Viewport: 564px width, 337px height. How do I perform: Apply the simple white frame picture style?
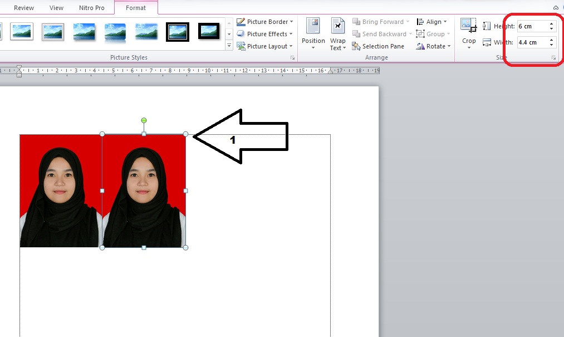[22, 32]
